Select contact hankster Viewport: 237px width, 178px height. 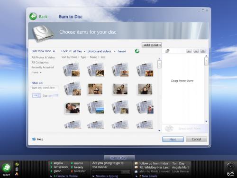pos(80,171)
